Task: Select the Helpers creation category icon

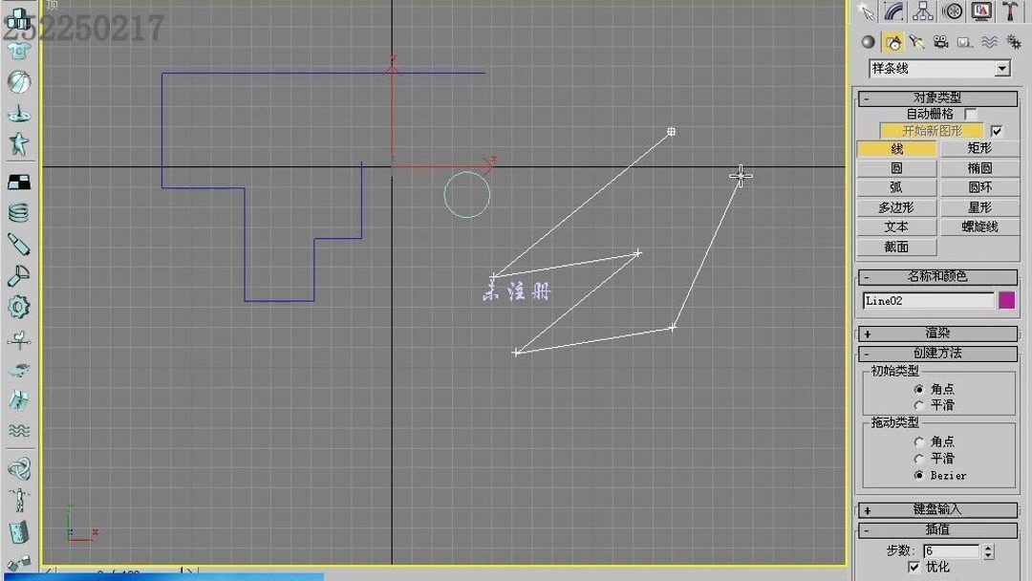Action: click(x=966, y=42)
